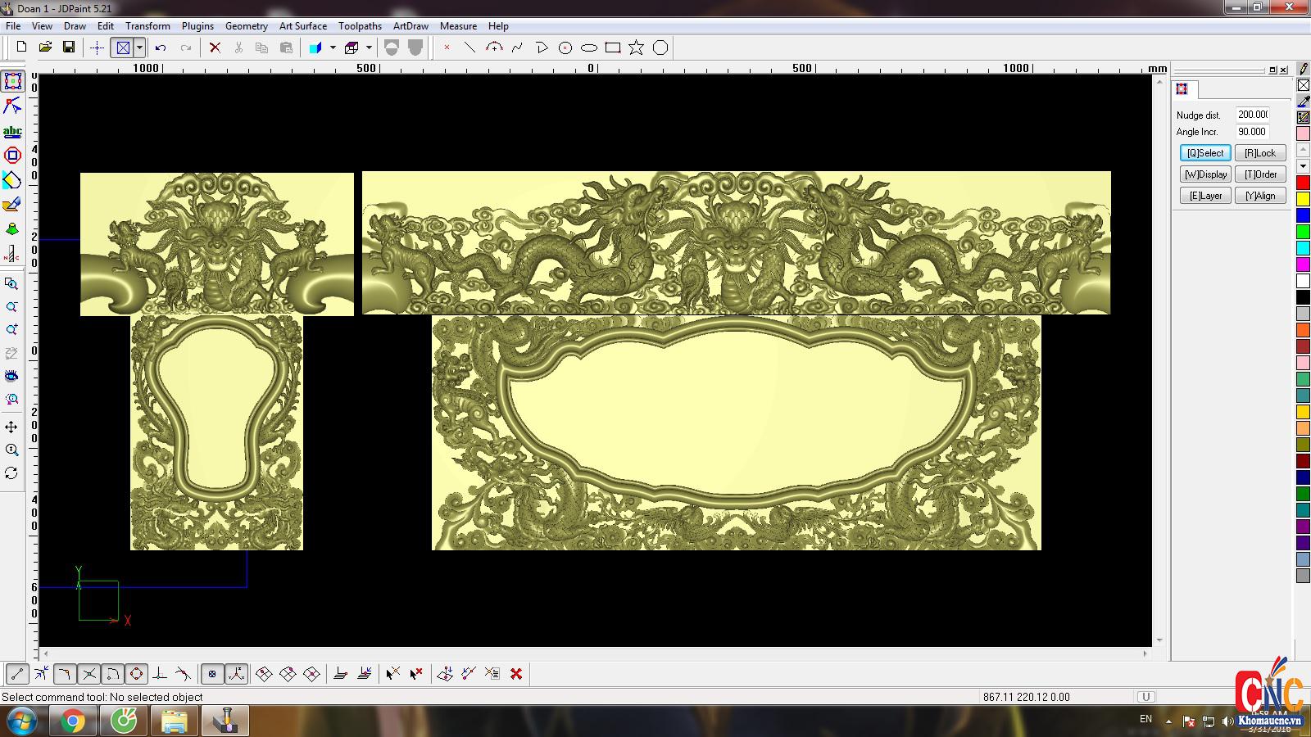Open the dropdown beside the view-all button

coord(140,47)
